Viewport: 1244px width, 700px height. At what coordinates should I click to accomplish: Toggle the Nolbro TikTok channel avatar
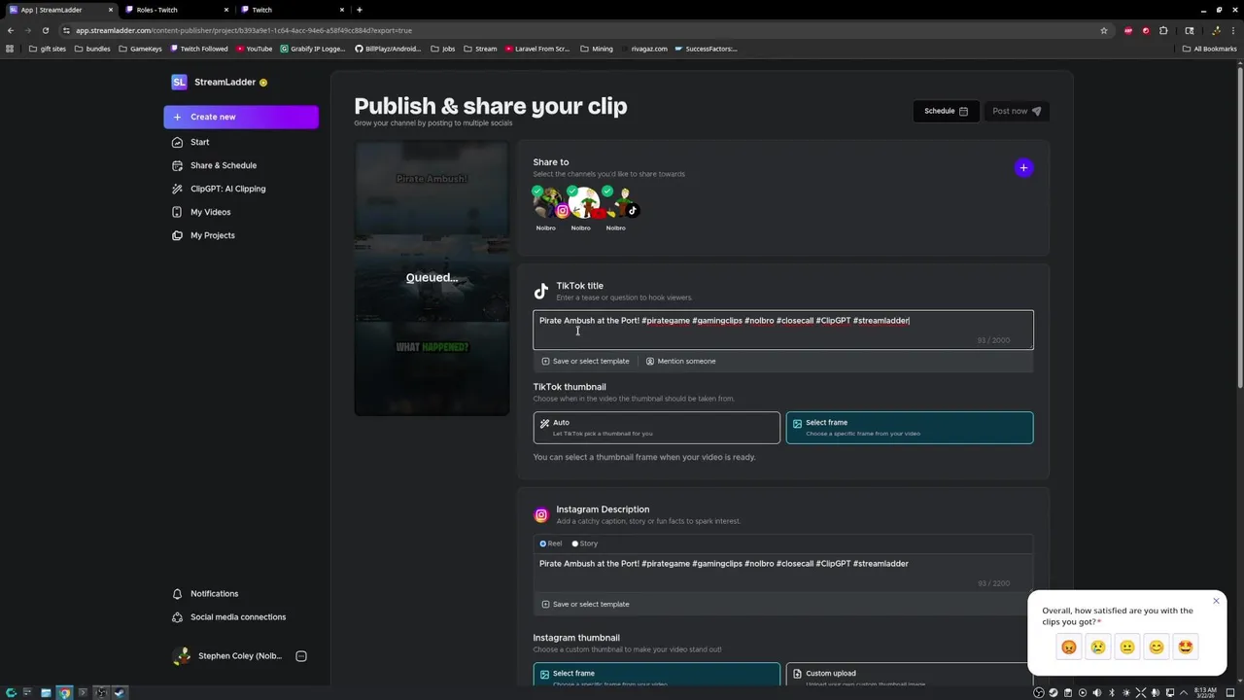point(619,203)
